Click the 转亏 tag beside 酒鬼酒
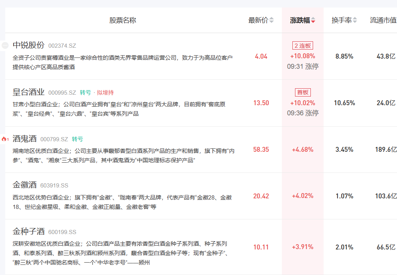The image size is (397, 275). (78, 139)
